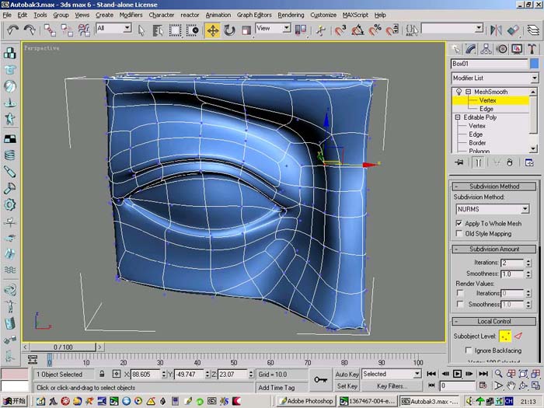Open the Rendering menu
The height and width of the screenshot is (408, 544).
click(291, 15)
